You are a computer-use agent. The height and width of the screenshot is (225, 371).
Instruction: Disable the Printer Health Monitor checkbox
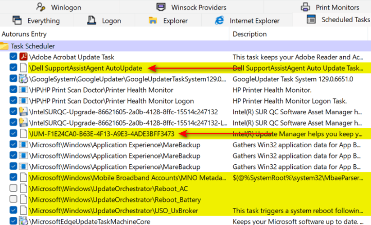(x=13, y=90)
